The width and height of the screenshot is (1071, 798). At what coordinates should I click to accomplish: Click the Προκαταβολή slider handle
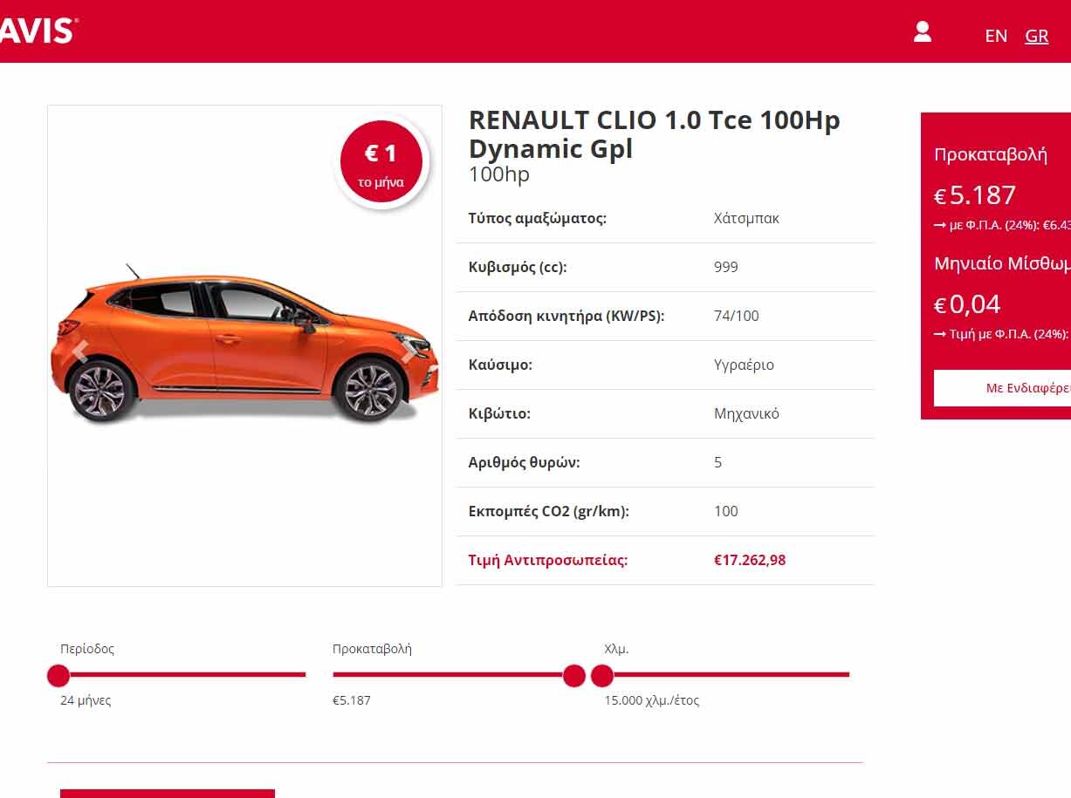coord(574,676)
